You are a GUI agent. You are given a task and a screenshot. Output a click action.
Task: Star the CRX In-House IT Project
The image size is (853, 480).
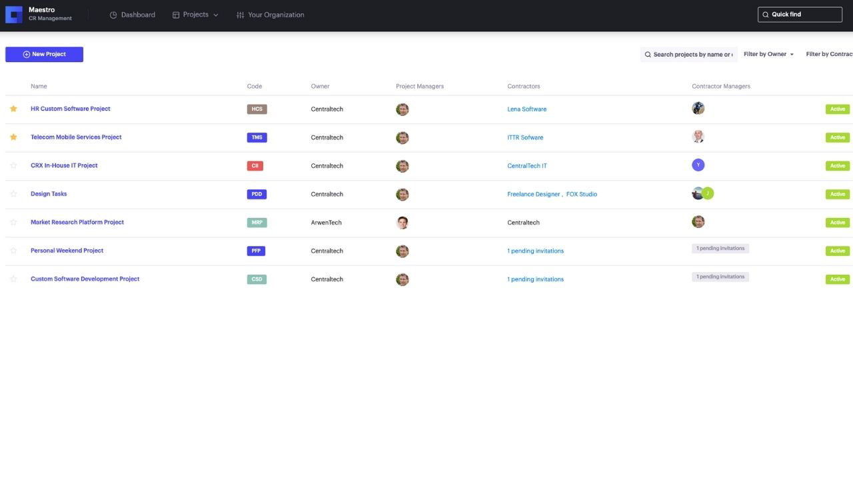13,165
